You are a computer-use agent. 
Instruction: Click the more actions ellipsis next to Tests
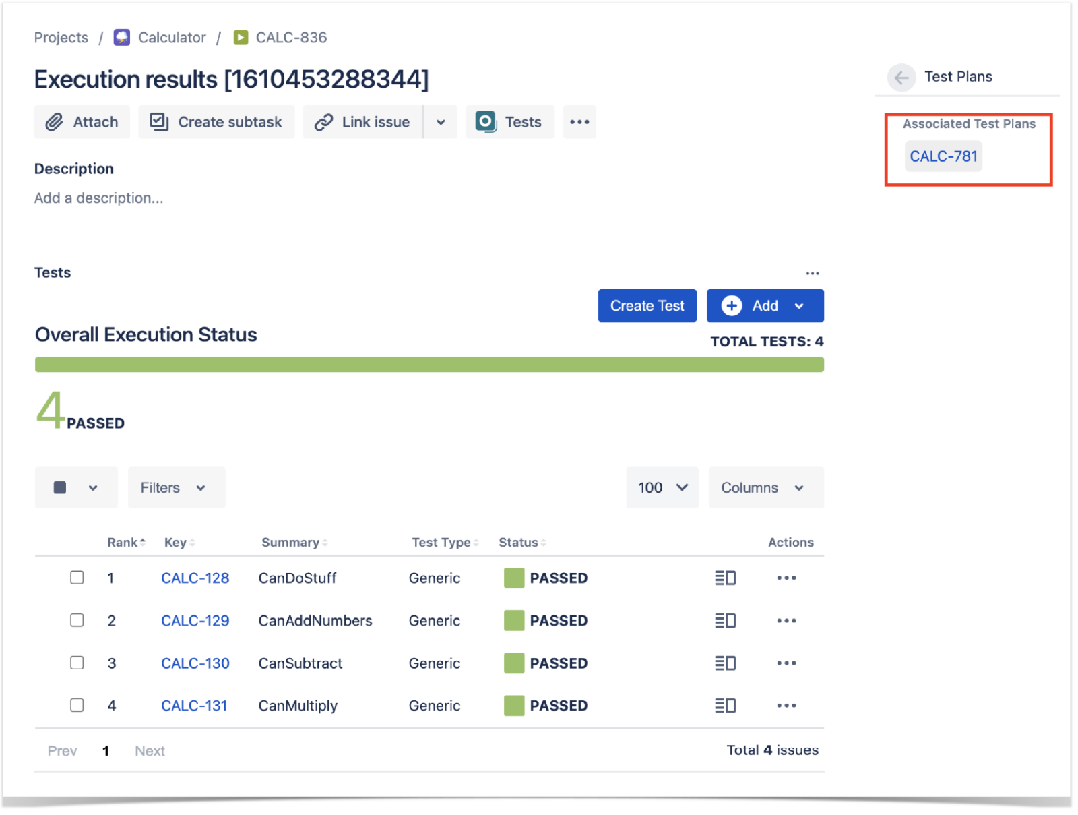tap(579, 122)
